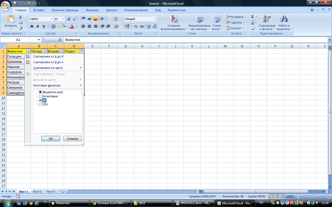Image resolution: width=332 pixels, height=207 pixels.
Task: Click the Paste icon in clipboard group
Action: [x=11, y=19]
